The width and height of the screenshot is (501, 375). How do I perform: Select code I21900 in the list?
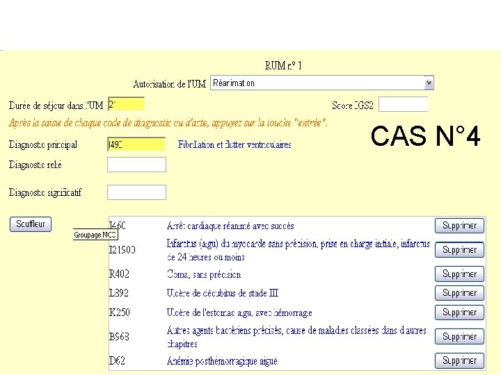click(x=122, y=250)
